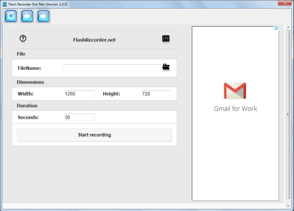Click the Seconds: label
Screen dimensions: 294x211
(28, 117)
